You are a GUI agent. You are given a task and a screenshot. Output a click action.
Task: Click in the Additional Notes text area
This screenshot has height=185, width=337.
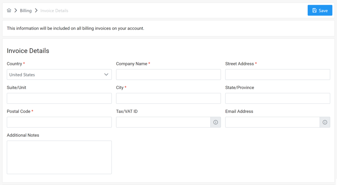pos(59,157)
